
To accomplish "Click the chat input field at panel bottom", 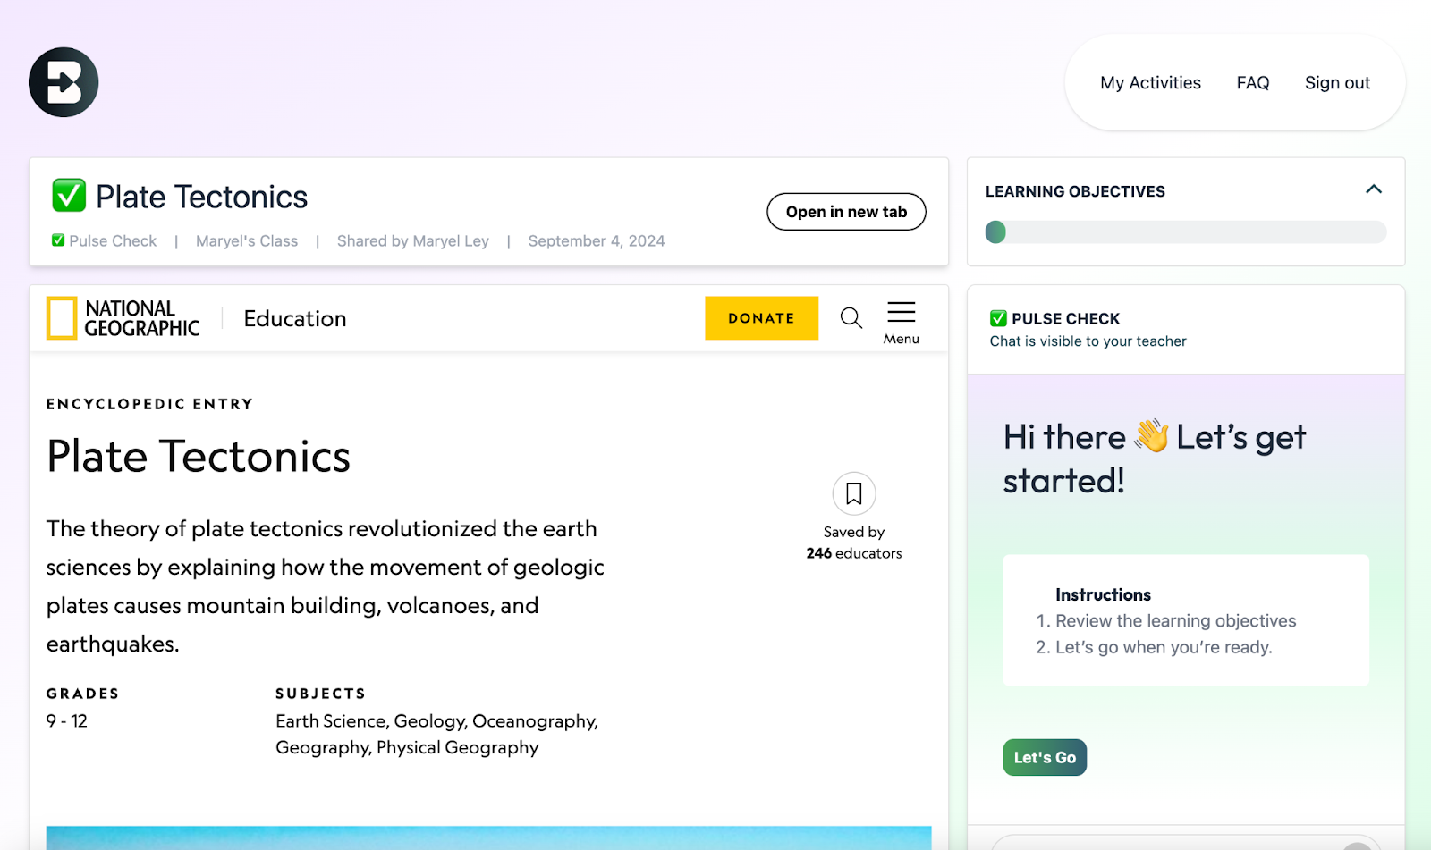I will click(1163, 843).
